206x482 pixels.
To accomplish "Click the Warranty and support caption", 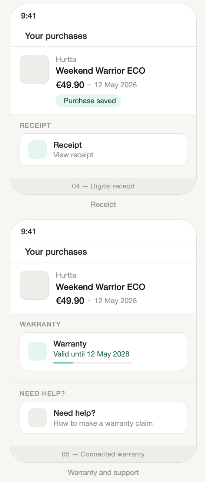I will pos(103,473).
